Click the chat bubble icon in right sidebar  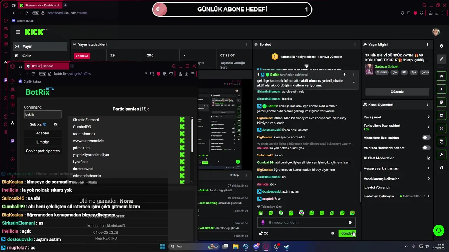pyautogui.click(x=441, y=115)
